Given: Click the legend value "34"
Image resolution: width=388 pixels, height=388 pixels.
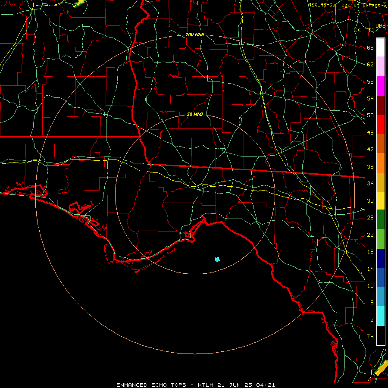Looking at the screenshot, I should [x=370, y=183].
